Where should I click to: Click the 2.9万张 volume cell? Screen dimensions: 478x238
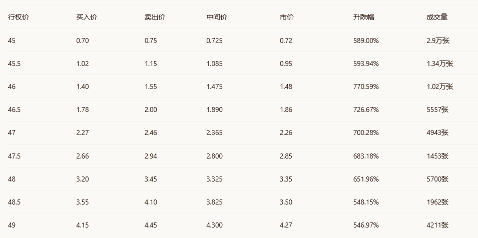[x=438, y=40]
